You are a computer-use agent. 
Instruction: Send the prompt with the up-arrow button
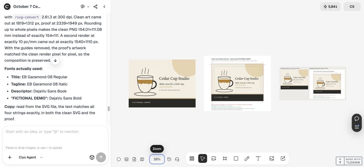pyautogui.click(x=101, y=157)
